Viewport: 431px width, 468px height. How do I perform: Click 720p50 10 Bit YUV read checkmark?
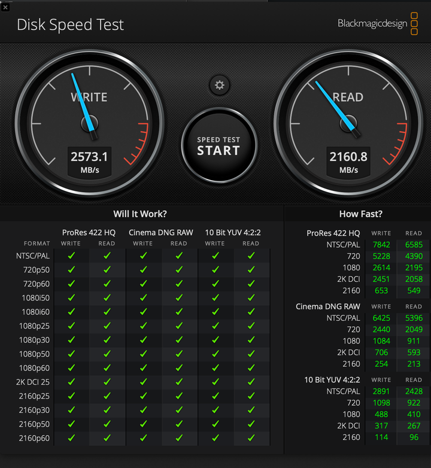coord(251,269)
